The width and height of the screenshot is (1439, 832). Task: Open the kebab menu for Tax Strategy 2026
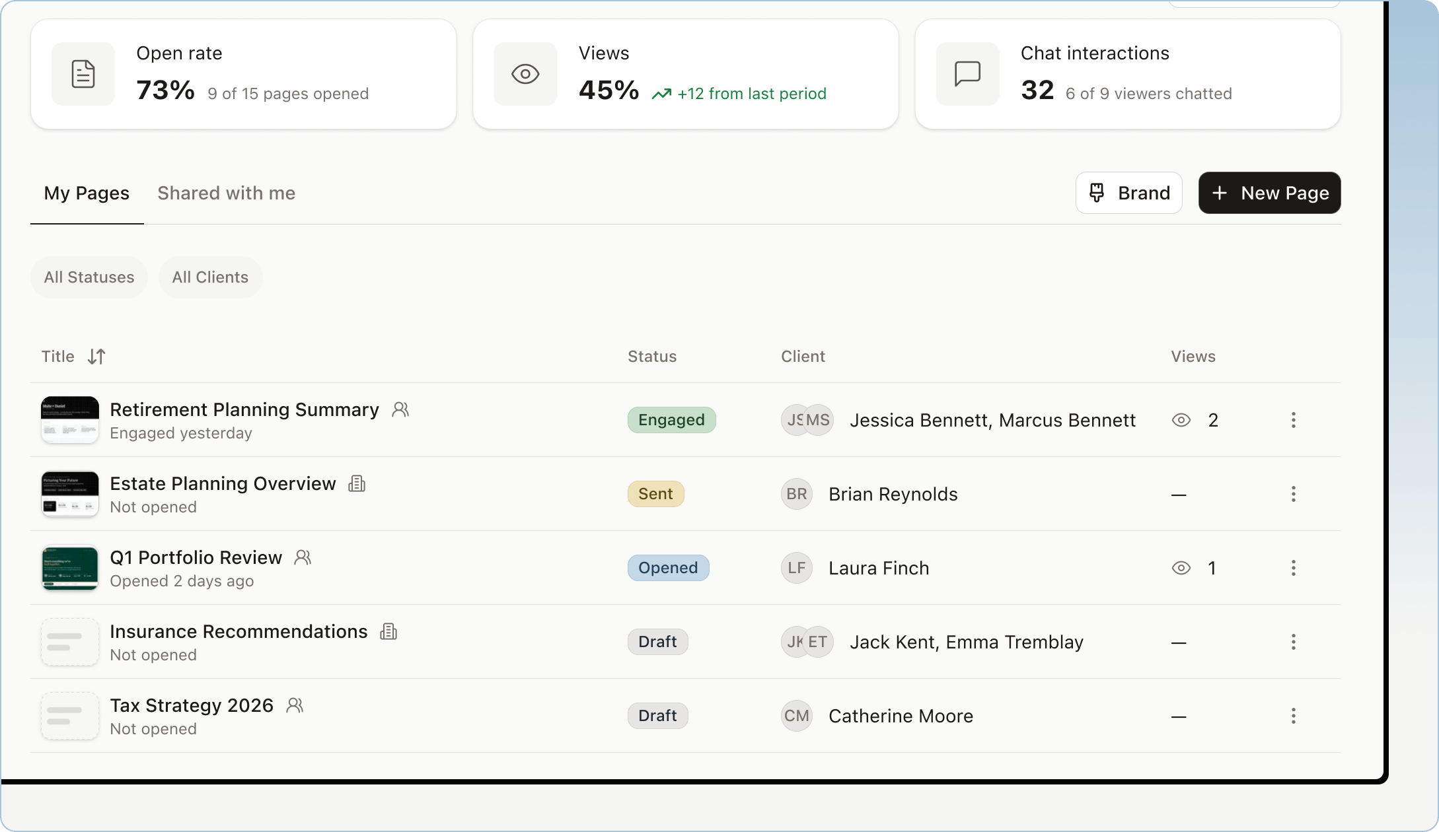tap(1293, 716)
